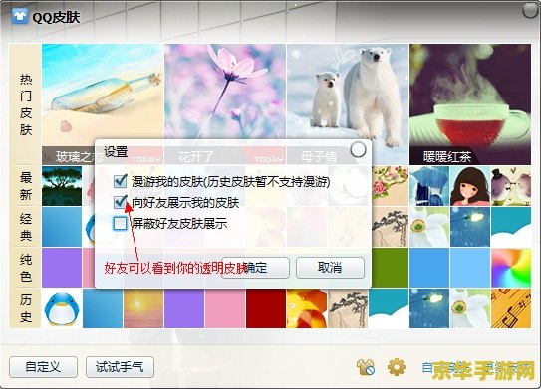541x389 pixels.
Task: Close the 设置 dialog with round button
Action: 358,149
